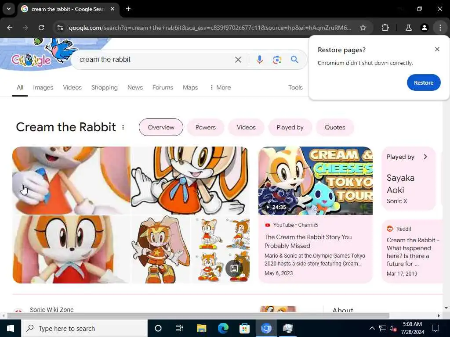
Task: Search by image with Google Lens icon
Action: (277, 60)
